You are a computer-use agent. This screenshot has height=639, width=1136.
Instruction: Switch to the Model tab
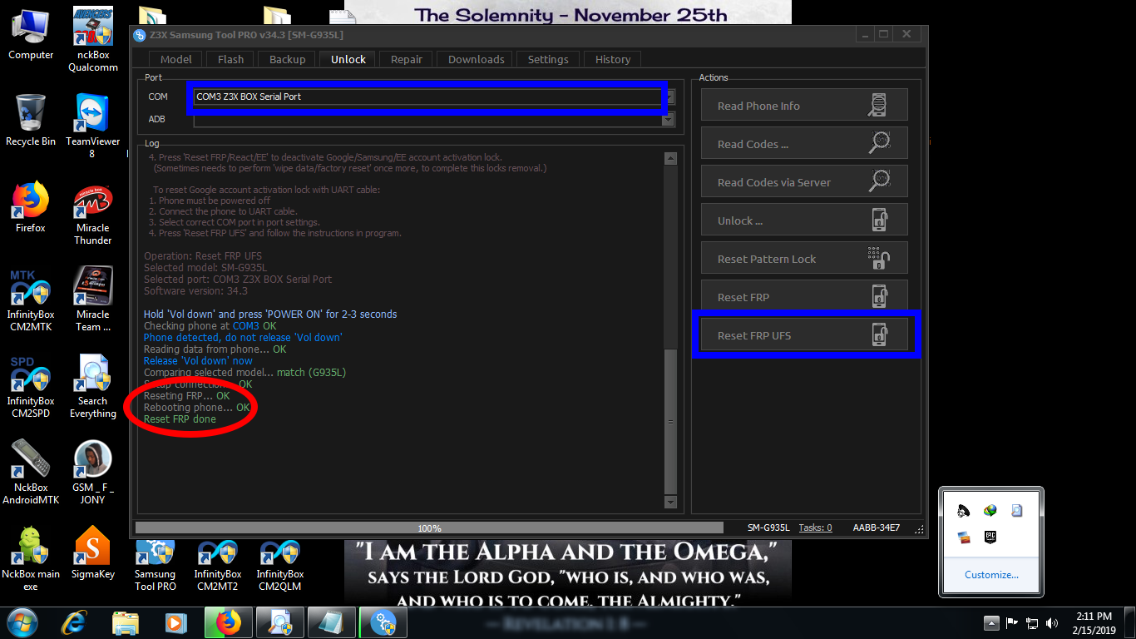(176, 59)
